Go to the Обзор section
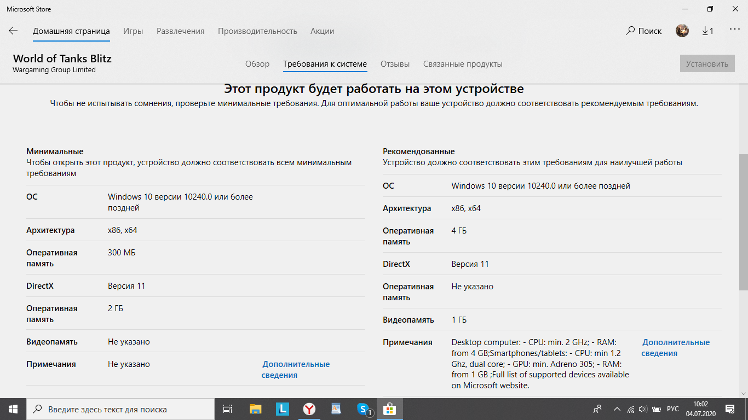The width and height of the screenshot is (748, 420). (x=257, y=64)
